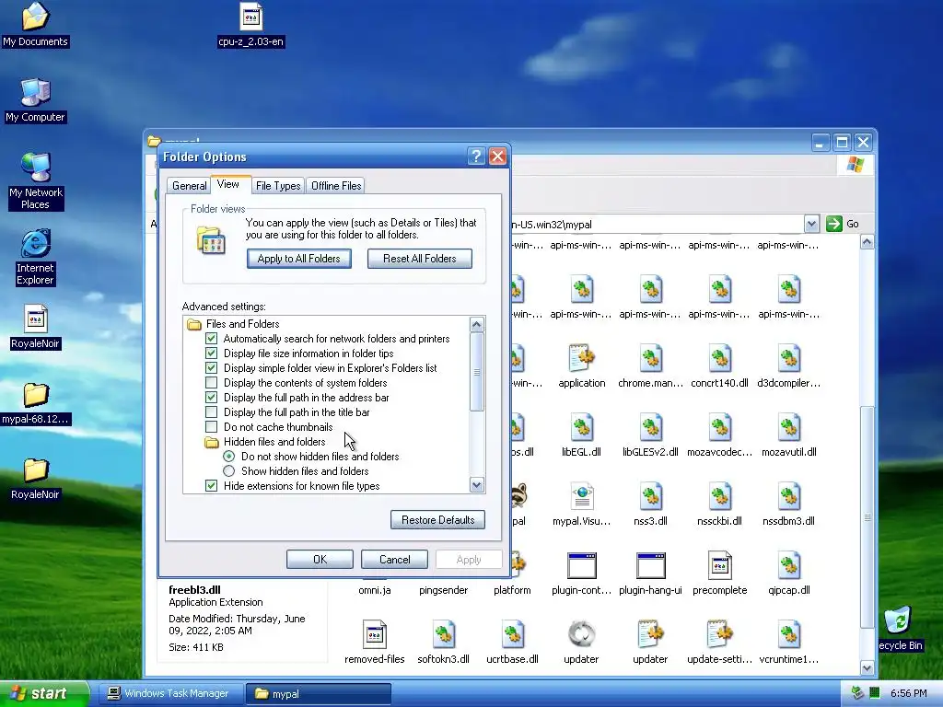943x707 pixels.
Task: Click the address bar path field
Action: [x=657, y=225]
